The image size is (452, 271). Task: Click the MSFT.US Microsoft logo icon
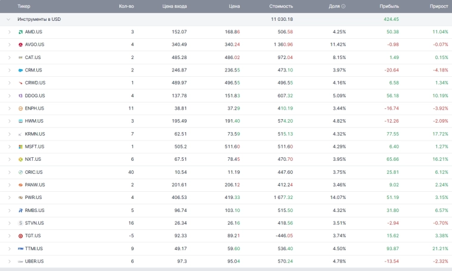tap(21, 147)
